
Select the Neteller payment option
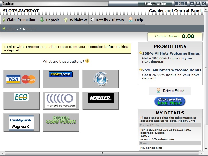click(x=101, y=101)
